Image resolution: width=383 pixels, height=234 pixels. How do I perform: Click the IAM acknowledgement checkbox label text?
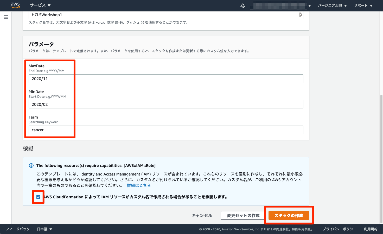click(x=135, y=197)
